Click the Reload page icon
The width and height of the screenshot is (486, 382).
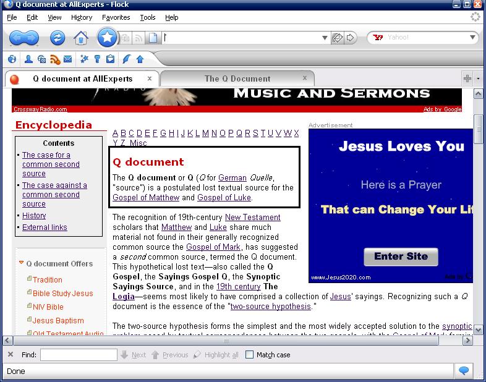click(58, 38)
